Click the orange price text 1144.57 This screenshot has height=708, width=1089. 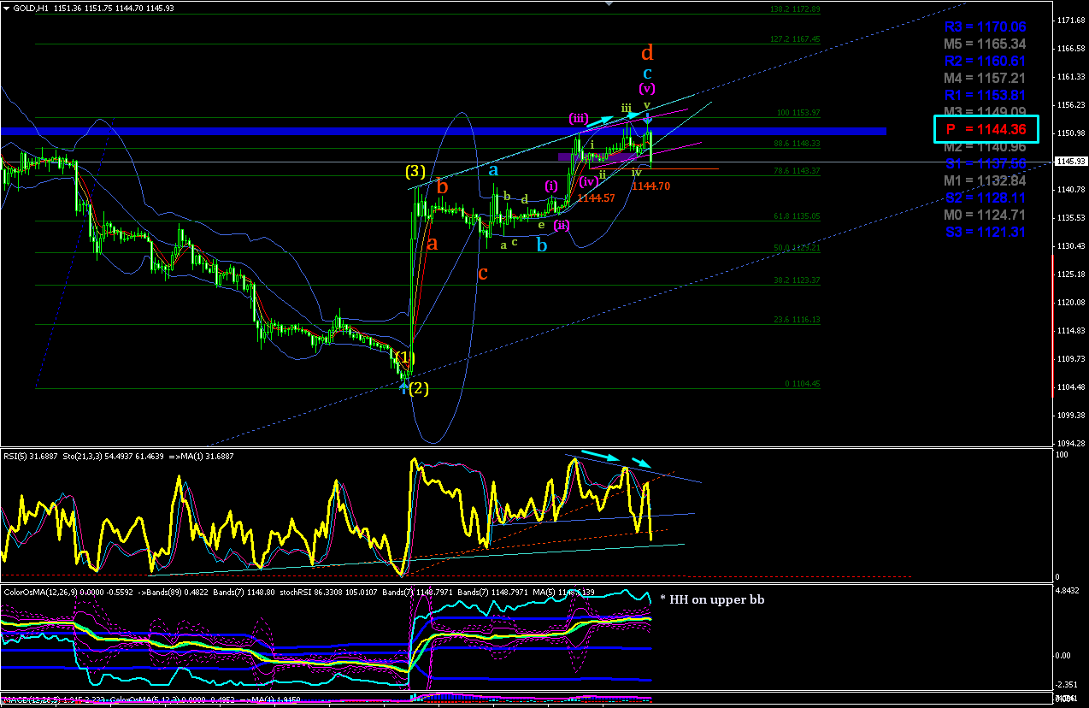click(594, 198)
